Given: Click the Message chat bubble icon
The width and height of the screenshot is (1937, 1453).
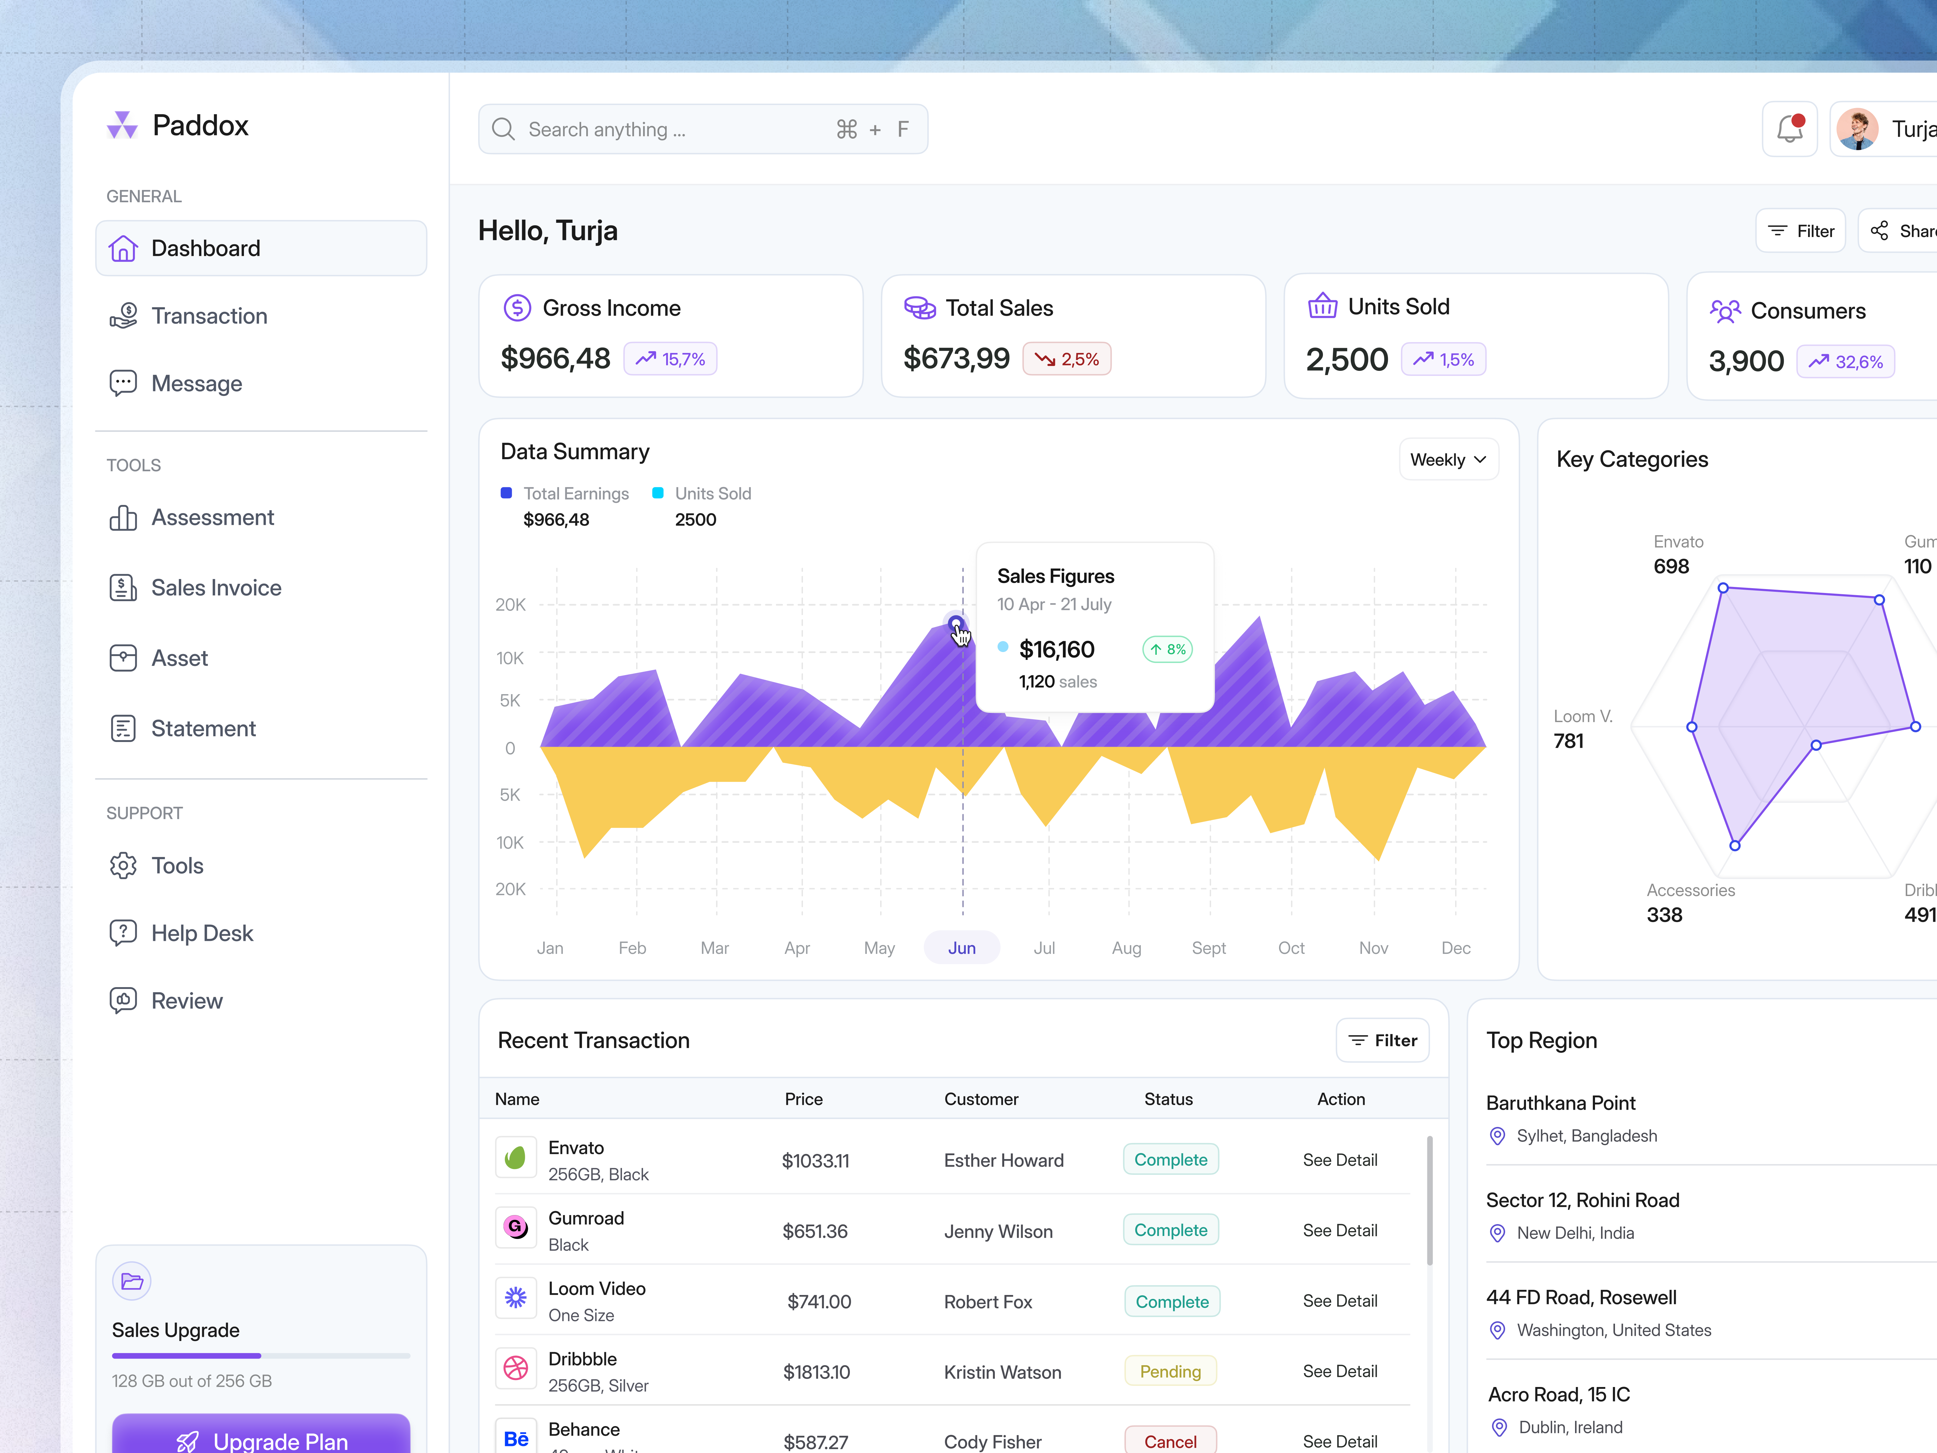Looking at the screenshot, I should point(123,383).
